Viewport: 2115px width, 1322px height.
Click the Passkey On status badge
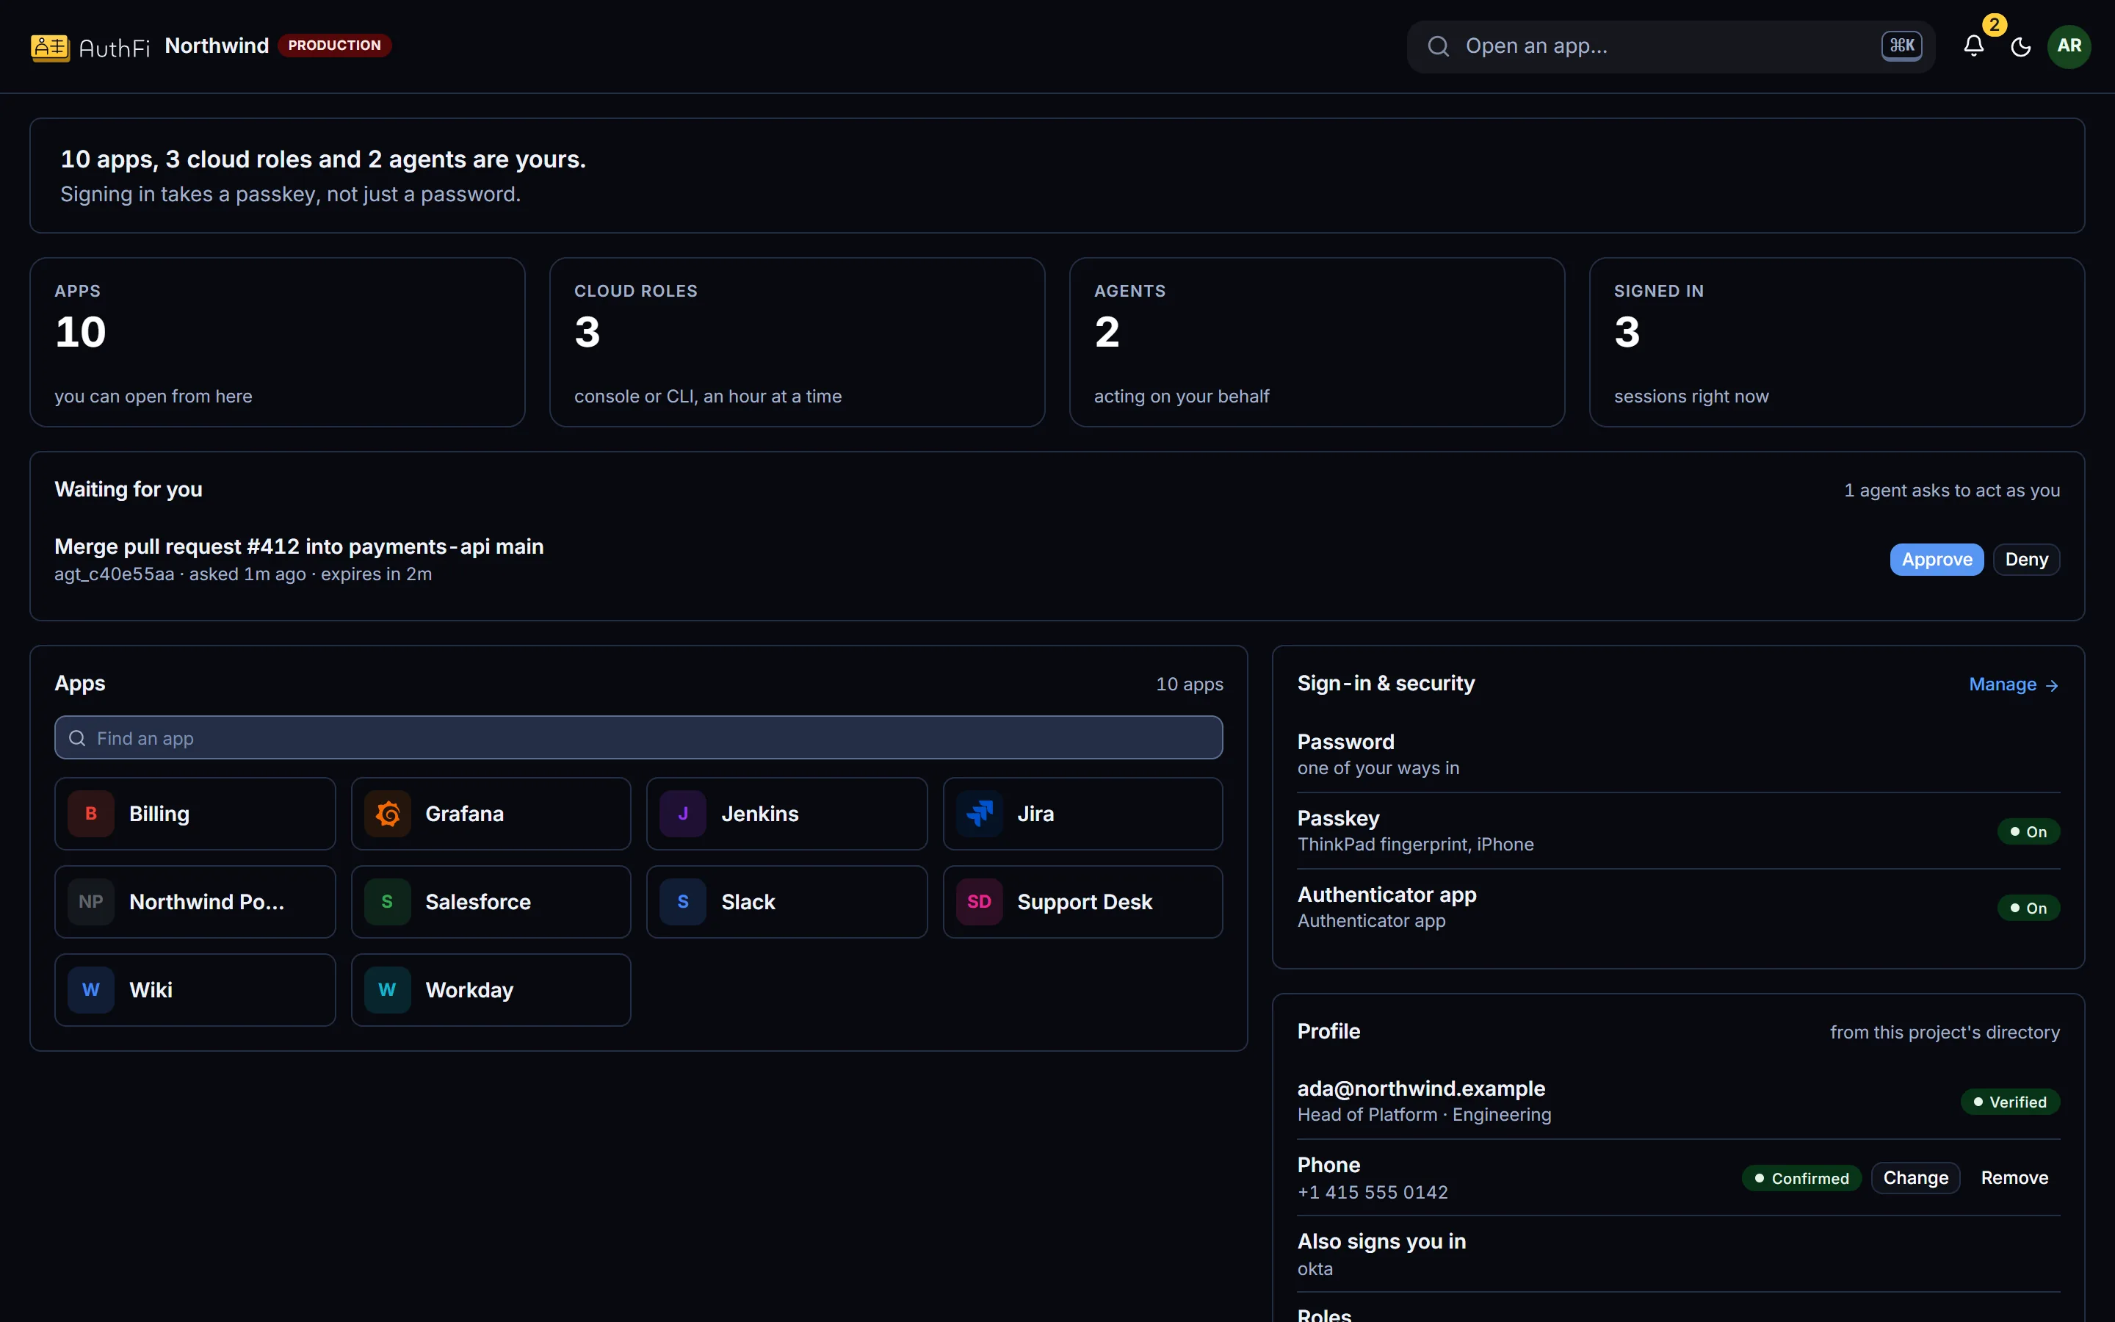(2028, 831)
